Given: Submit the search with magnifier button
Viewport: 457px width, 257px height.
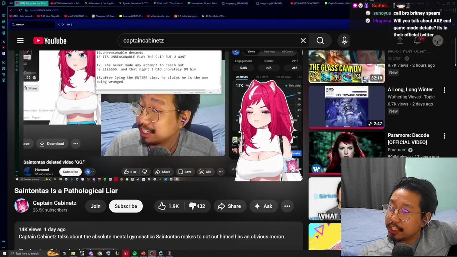Looking at the screenshot, I should pos(320,41).
